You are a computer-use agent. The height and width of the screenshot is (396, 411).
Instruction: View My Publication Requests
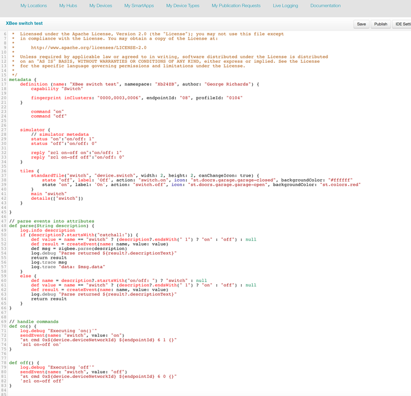[x=236, y=5]
